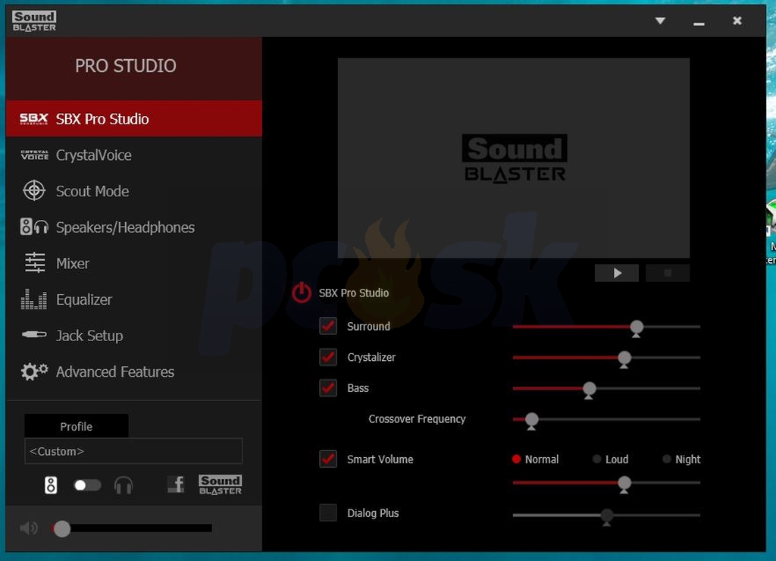Click the Advanced Features gears icon

point(34,371)
